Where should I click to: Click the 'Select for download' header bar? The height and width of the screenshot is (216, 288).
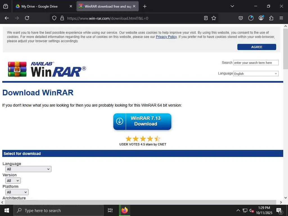coord(143,154)
